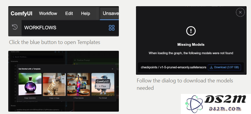Choose the 2 Pass Upscale template thumbnail
Image resolution: width=251 pixels, height=114 pixels.
point(78,84)
